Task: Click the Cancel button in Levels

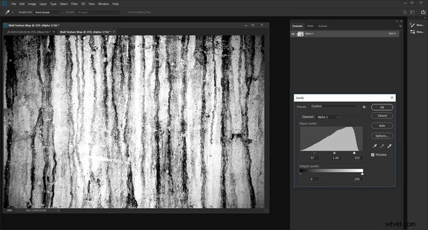Action: [382, 115]
